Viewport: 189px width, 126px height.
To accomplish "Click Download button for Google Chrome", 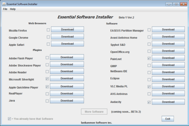I will [67, 37].
